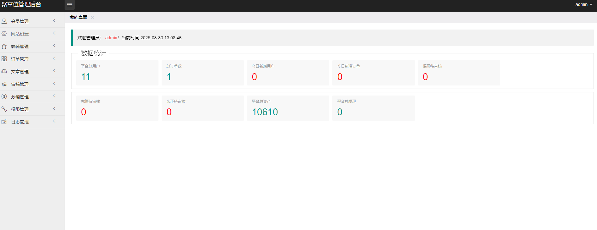597x230 pixels.
Task: Click the star icon beside 套餐管理
Action: (4, 46)
